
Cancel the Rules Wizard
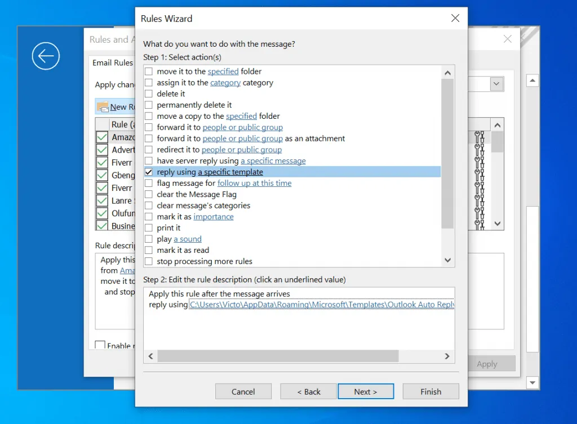coord(243,391)
